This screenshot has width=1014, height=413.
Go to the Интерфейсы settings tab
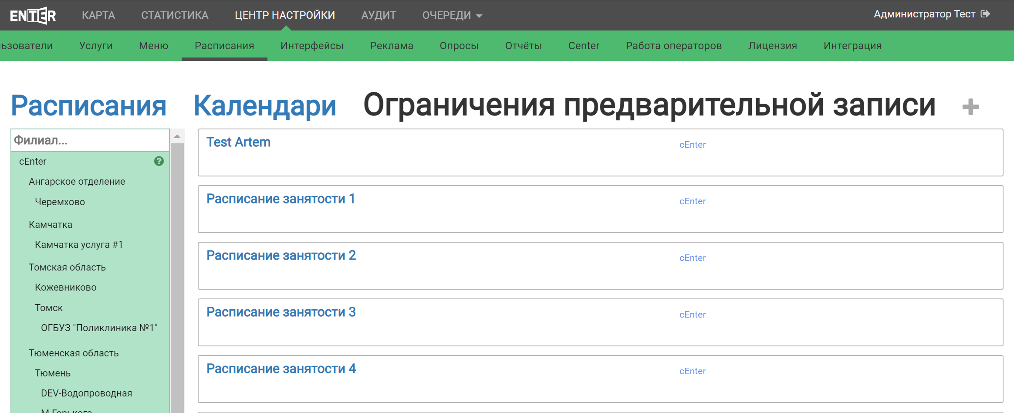pos(312,46)
